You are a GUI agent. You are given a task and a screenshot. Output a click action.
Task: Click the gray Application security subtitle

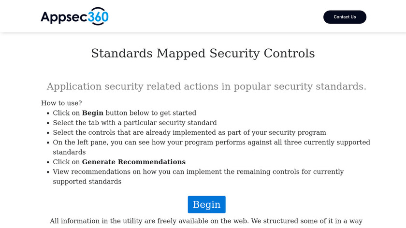(206, 86)
